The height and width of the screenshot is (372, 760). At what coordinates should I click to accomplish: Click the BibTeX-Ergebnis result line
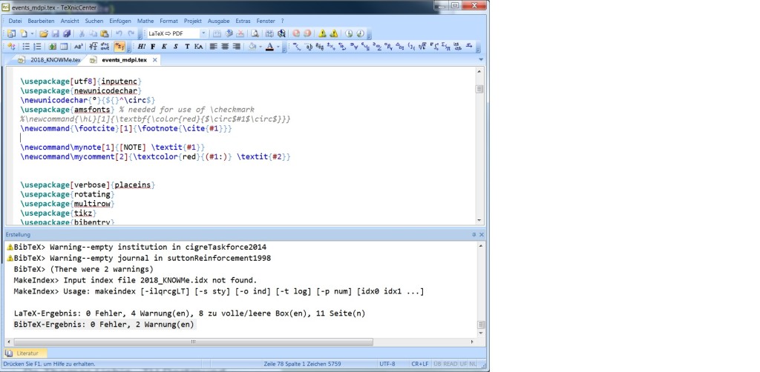(x=104, y=325)
